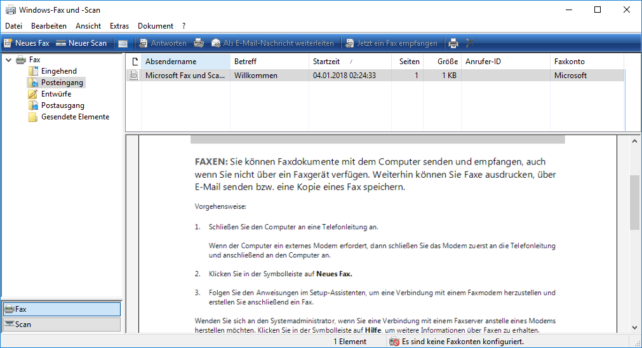Click the Antworten reply icon
This screenshot has width=642, height=348.
(x=144, y=43)
